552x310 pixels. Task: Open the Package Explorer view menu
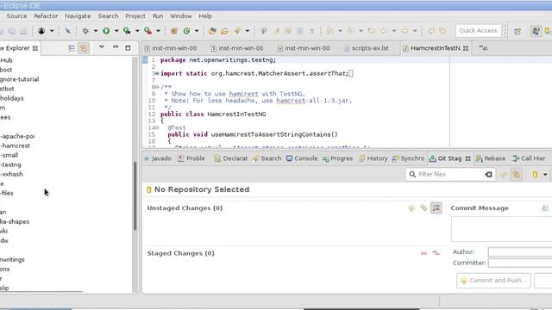(x=102, y=47)
